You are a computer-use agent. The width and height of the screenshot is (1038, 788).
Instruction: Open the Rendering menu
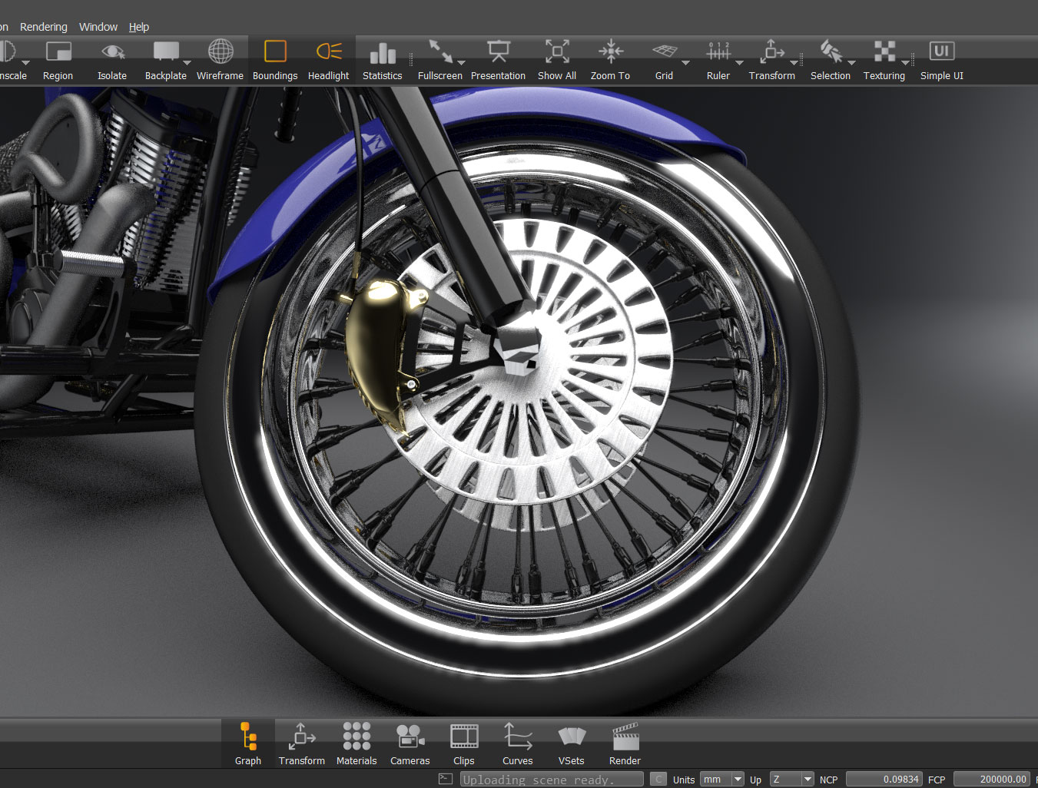(44, 27)
